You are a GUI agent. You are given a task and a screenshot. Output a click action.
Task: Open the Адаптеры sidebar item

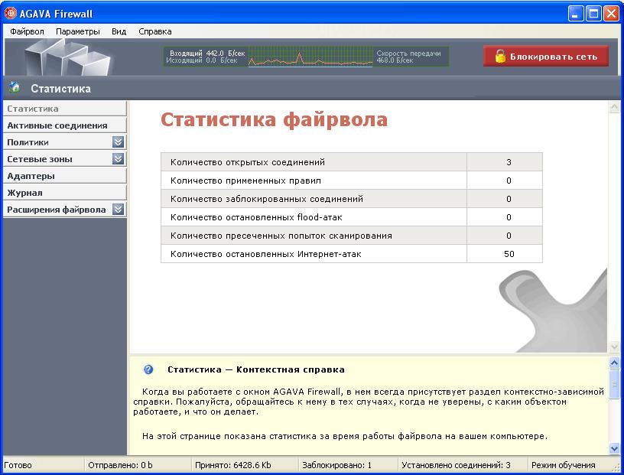pyautogui.click(x=64, y=176)
